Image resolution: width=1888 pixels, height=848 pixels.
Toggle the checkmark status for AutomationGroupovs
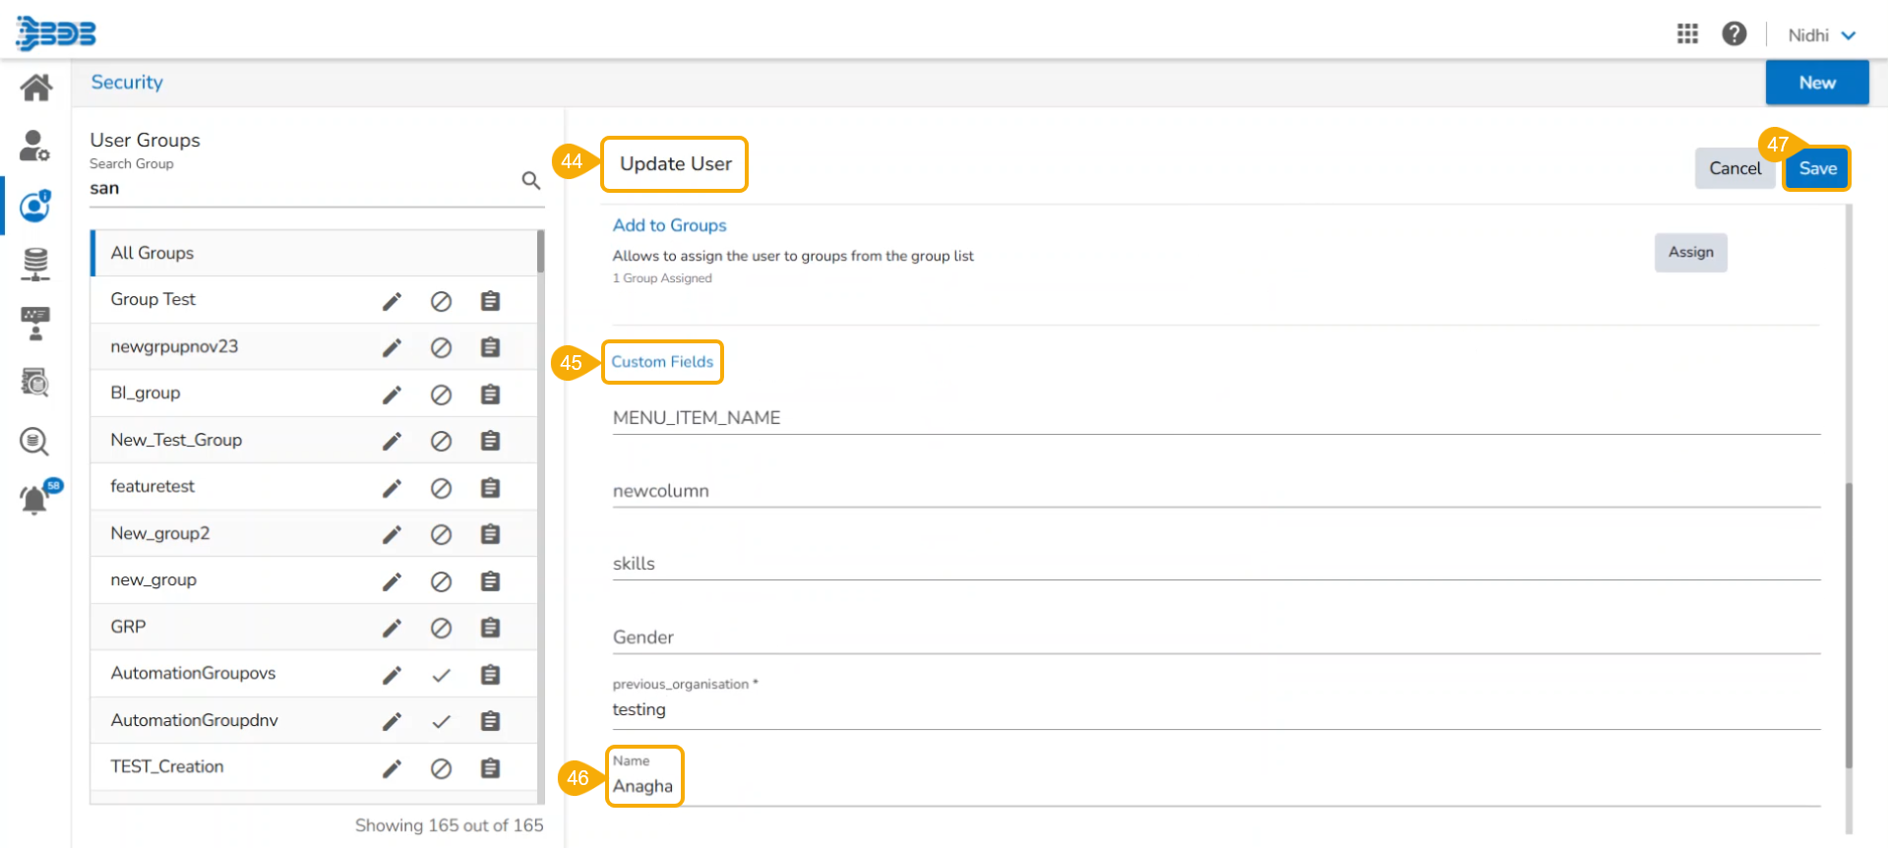[x=441, y=675]
